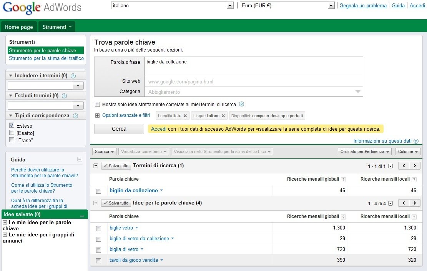Collapse the Termini di ricerca section
Screen dimensions: 427x271
pos(96,166)
